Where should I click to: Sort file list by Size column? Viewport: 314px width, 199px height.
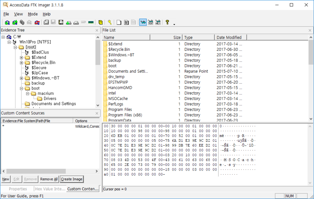166,37
